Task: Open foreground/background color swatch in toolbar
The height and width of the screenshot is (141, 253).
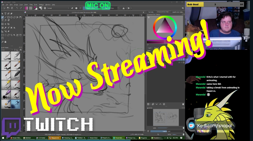Action: 36,8
